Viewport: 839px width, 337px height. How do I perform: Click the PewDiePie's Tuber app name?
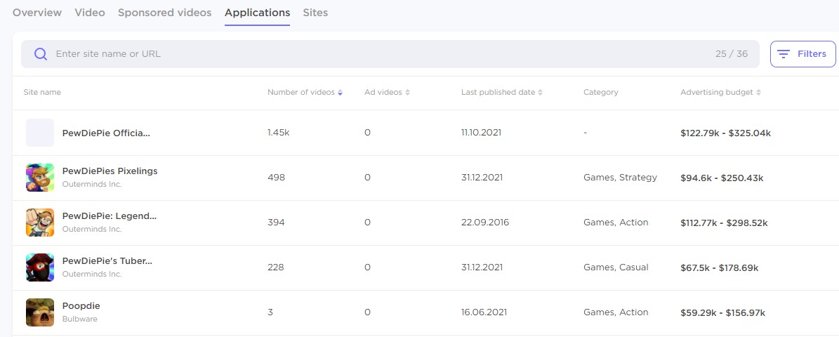tap(107, 261)
